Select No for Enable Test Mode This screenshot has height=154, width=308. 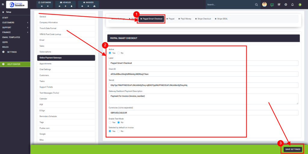(119, 122)
